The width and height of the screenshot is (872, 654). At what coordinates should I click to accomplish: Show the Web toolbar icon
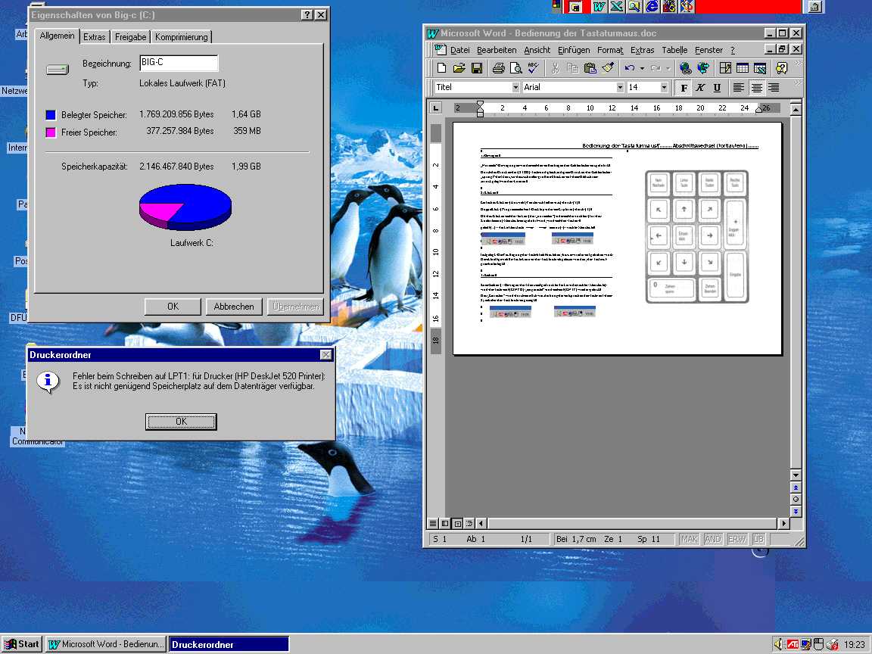(x=703, y=68)
